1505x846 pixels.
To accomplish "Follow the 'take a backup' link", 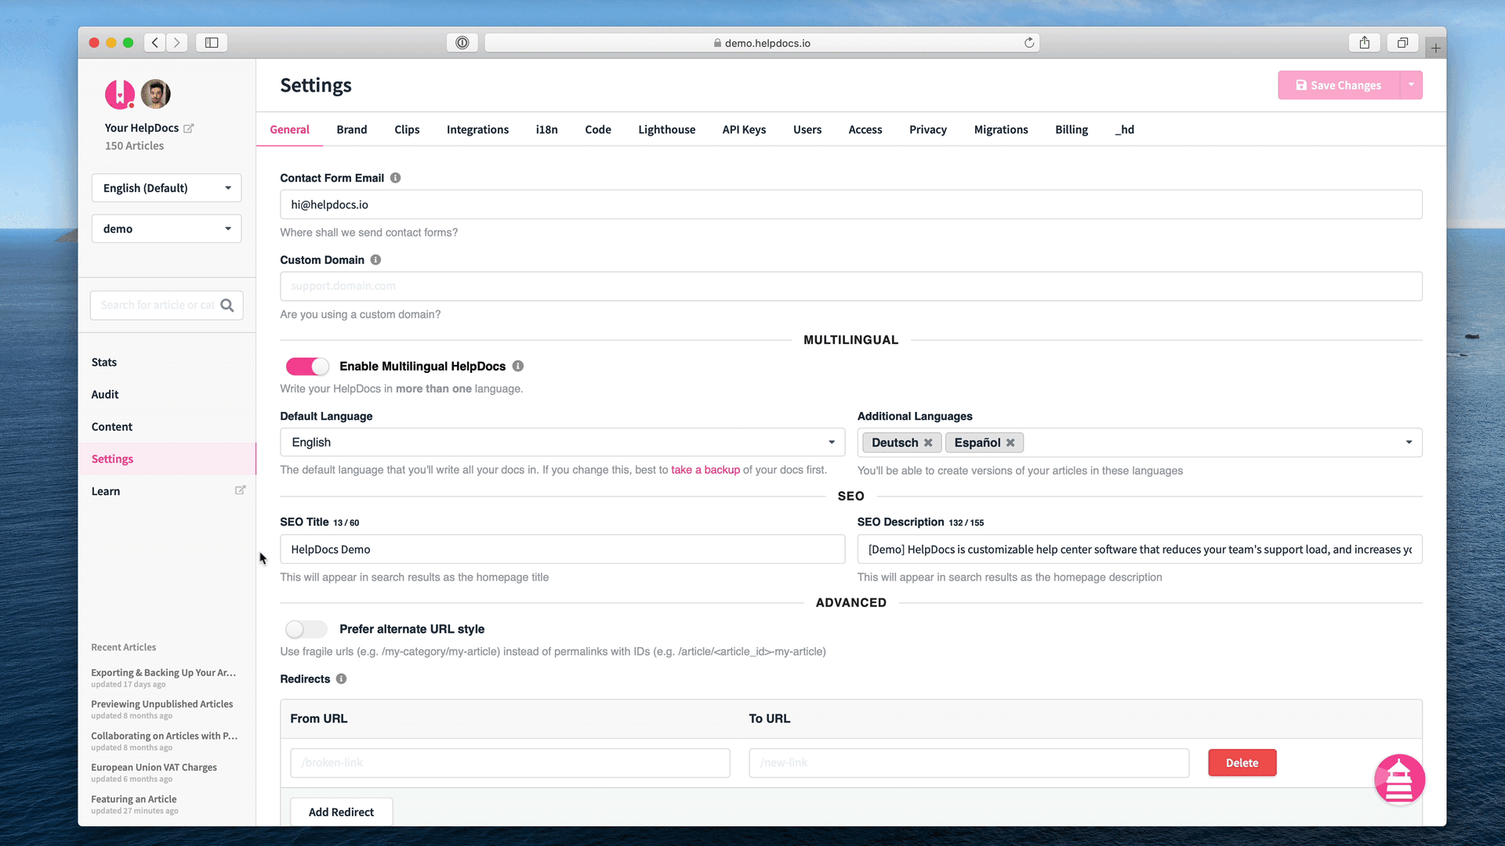I will point(705,470).
